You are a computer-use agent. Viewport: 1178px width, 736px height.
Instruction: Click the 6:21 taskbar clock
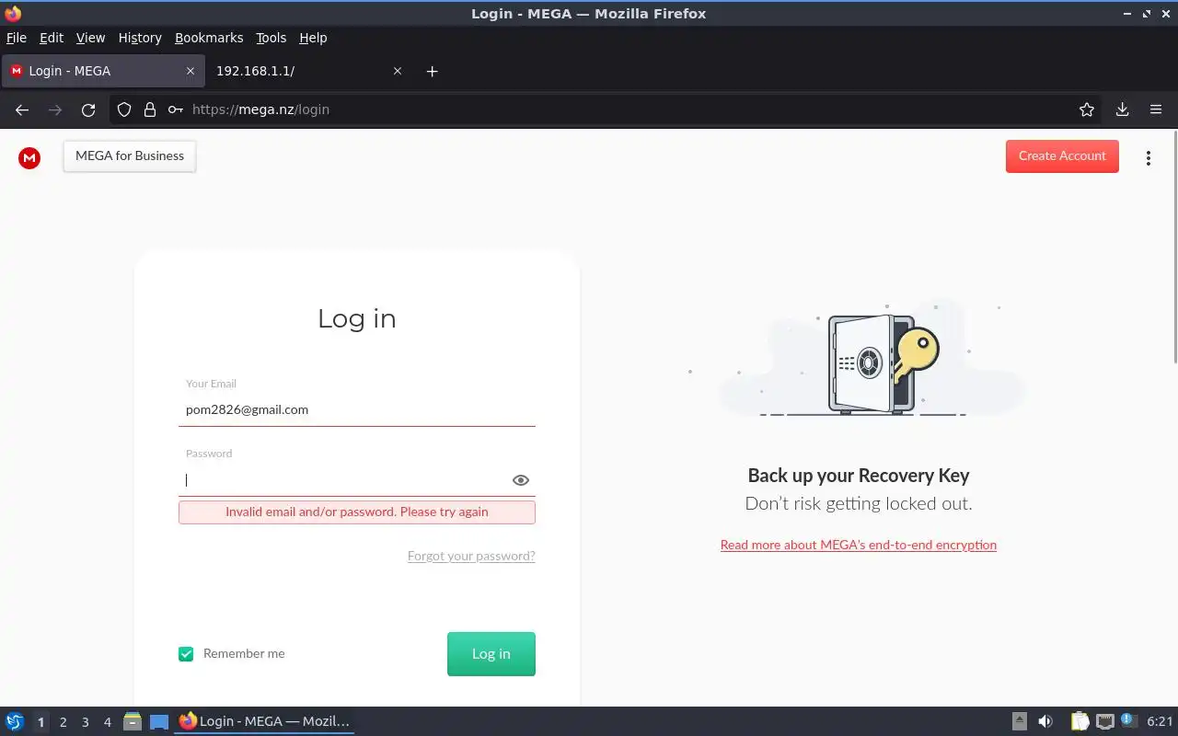(1160, 722)
